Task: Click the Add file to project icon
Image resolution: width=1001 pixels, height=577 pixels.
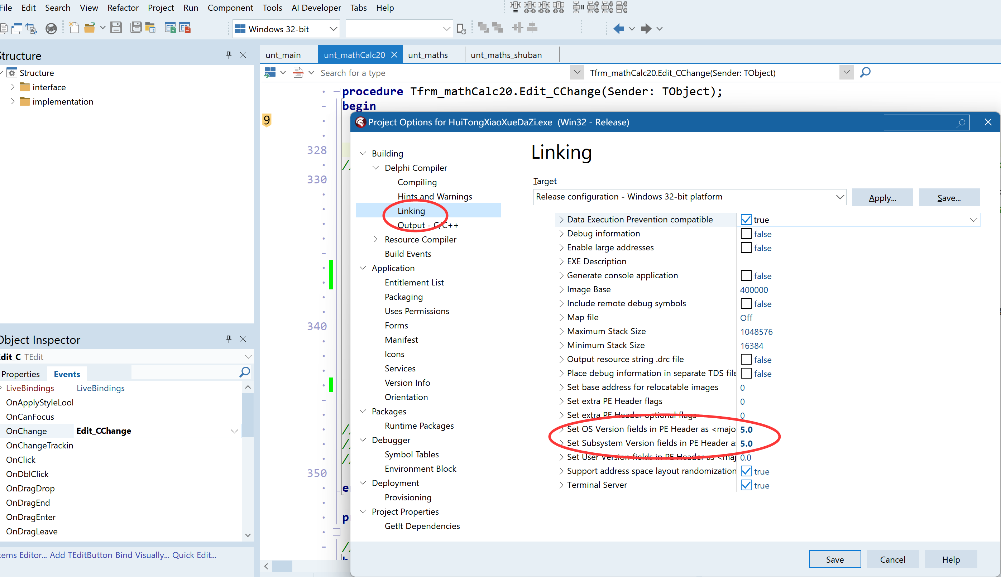Action: (x=170, y=28)
